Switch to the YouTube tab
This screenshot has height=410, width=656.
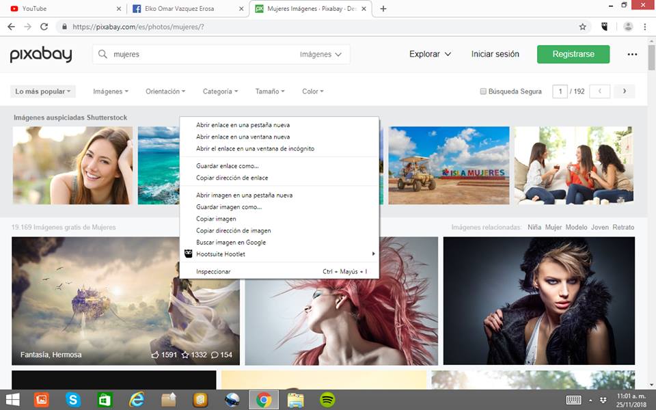coord(61,9)
